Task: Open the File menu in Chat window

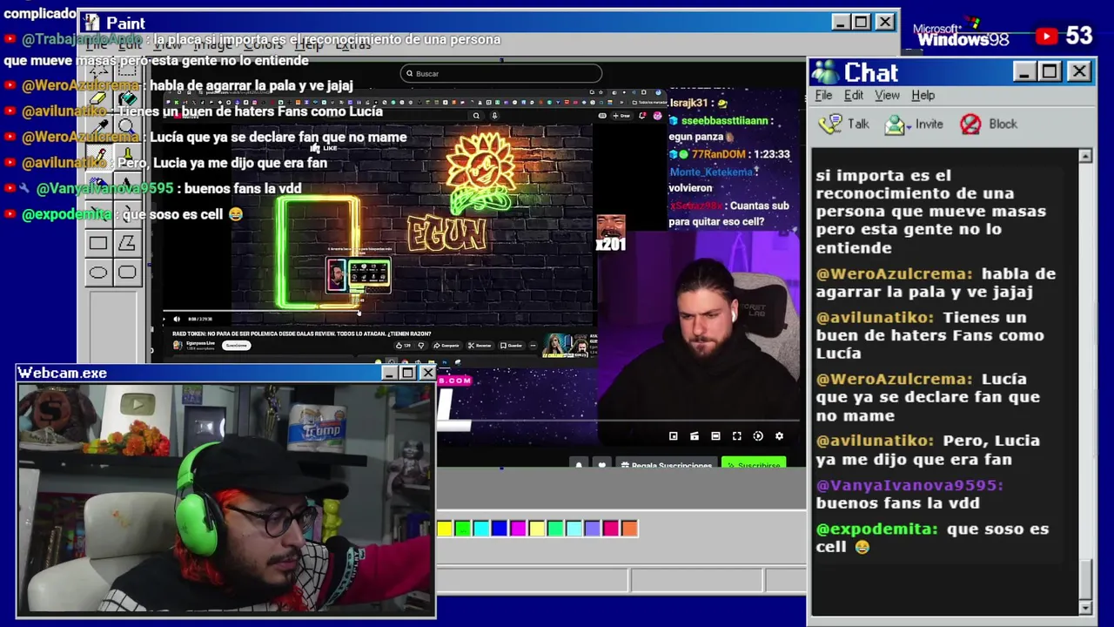Action: pos(823,95)
